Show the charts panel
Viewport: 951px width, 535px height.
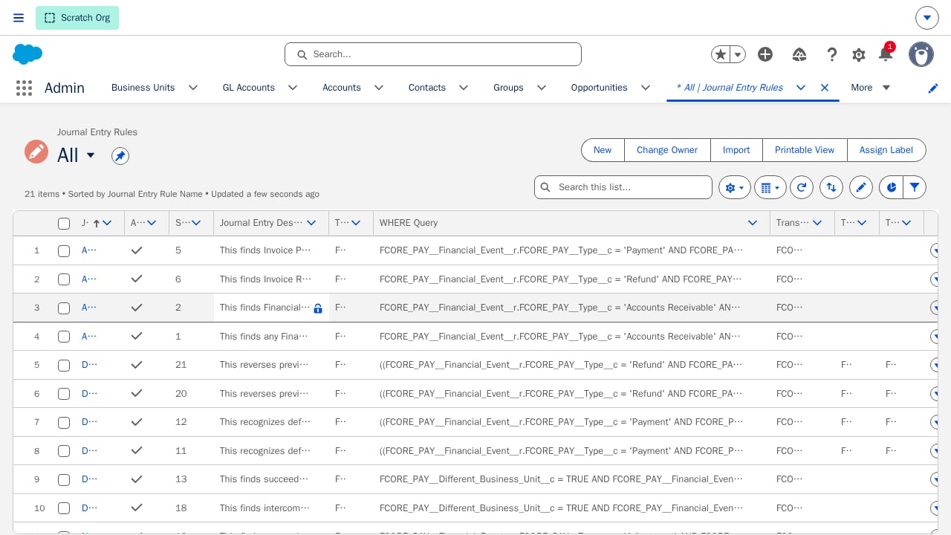point(891,187)
